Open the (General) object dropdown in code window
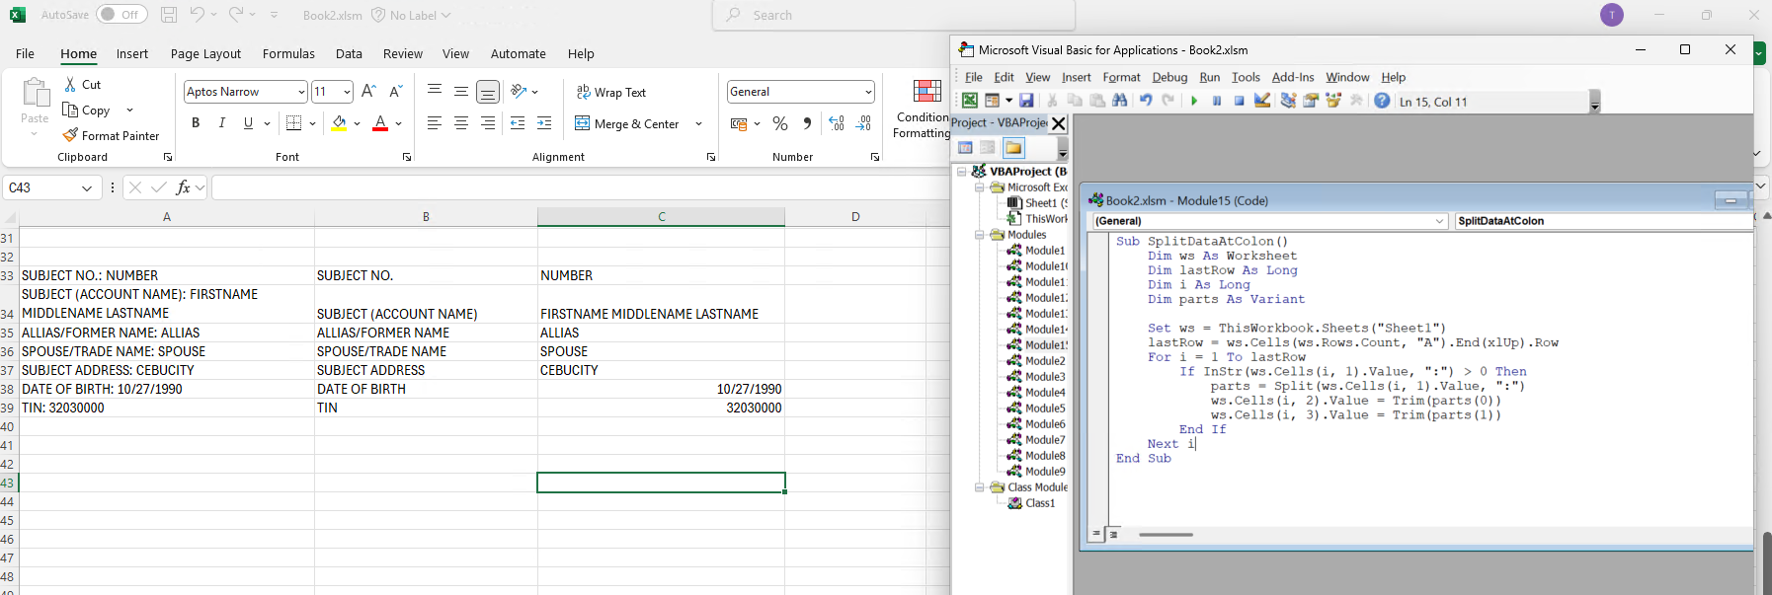Screen dimensions: 1772x595 (x=1439, y=221)
